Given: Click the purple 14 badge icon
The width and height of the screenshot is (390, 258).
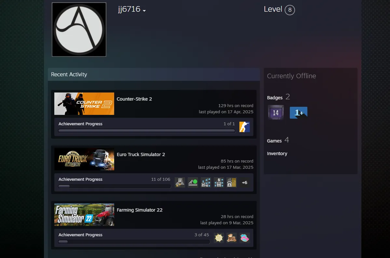Looking at the screenshot, I should [276, 113].
